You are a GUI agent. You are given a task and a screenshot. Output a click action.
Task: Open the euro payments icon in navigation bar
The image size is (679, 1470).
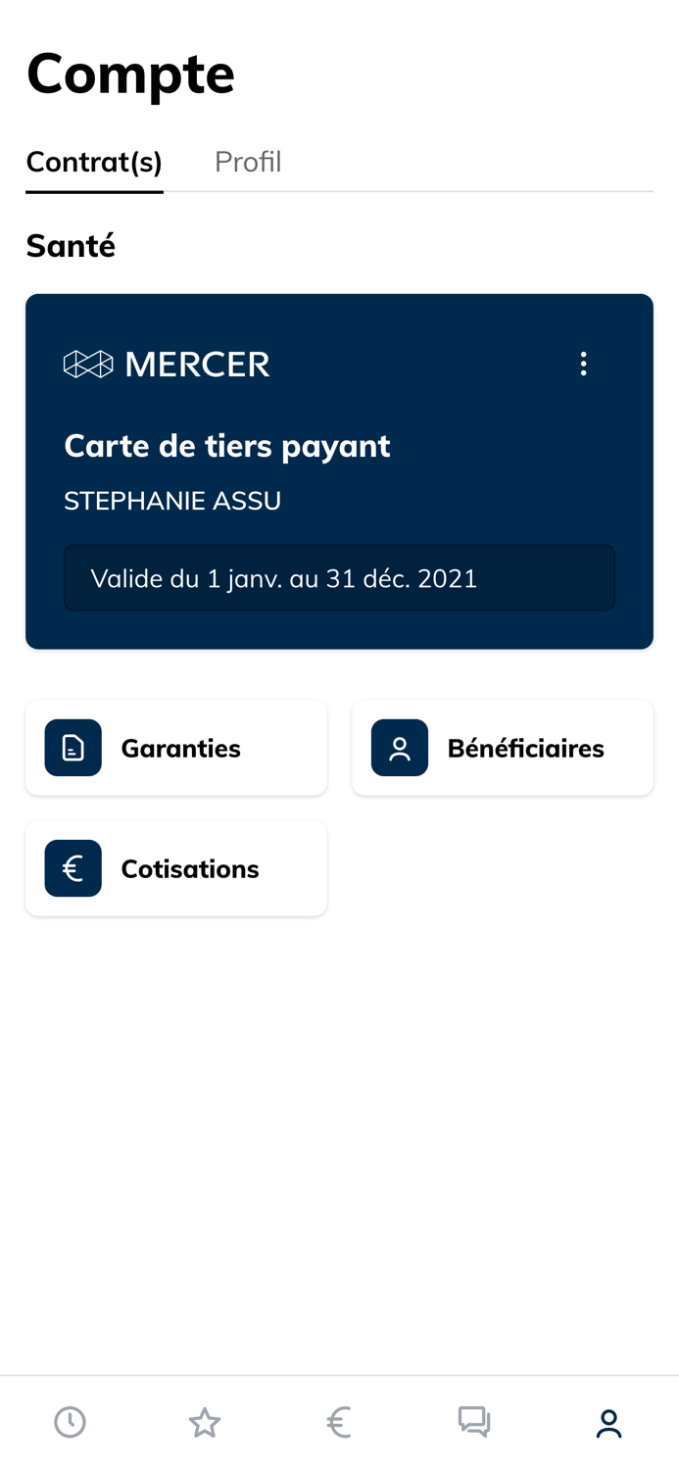tap(339, 1422)
